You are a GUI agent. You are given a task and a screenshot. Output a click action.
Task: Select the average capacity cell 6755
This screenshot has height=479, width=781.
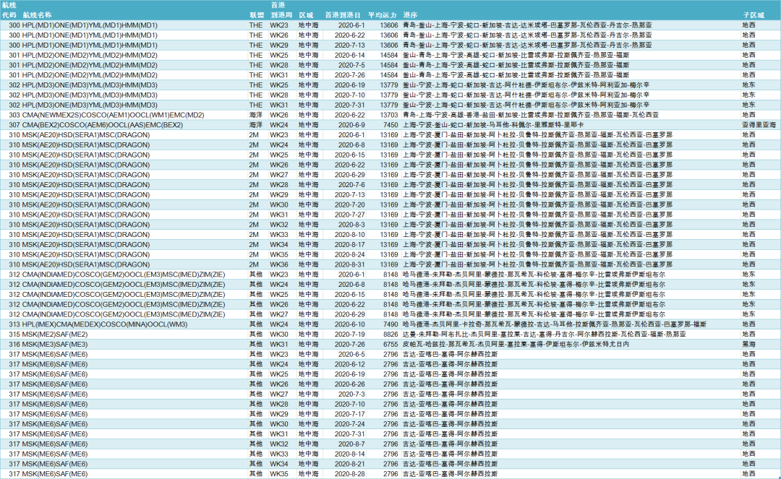pos(390,344)
